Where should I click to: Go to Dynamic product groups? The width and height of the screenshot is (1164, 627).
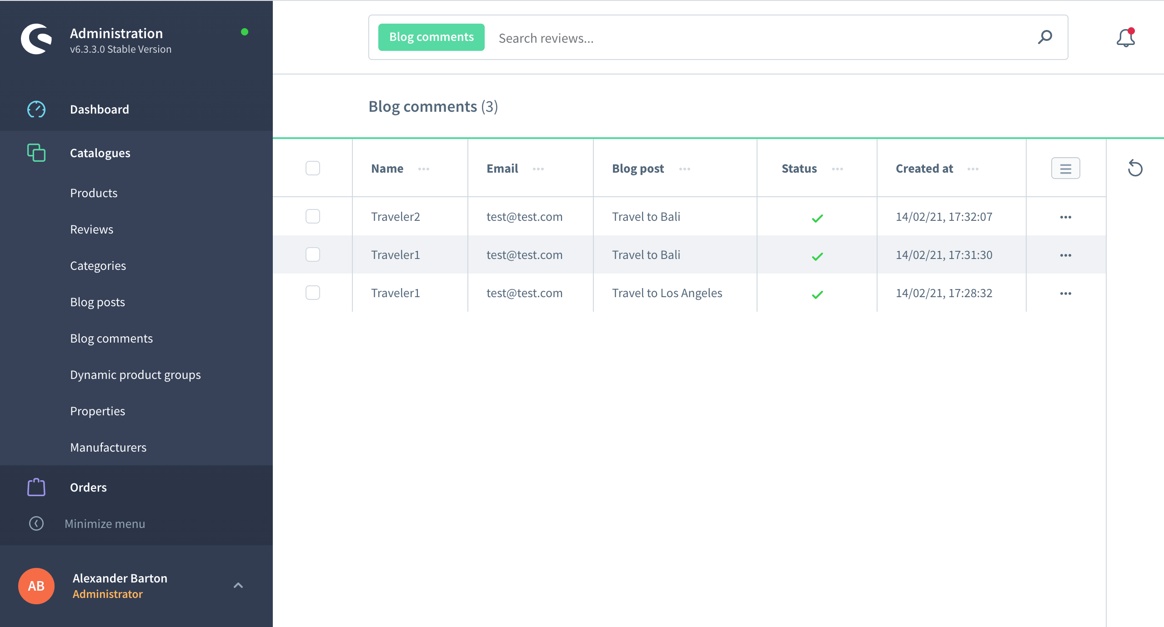point(135,375)
